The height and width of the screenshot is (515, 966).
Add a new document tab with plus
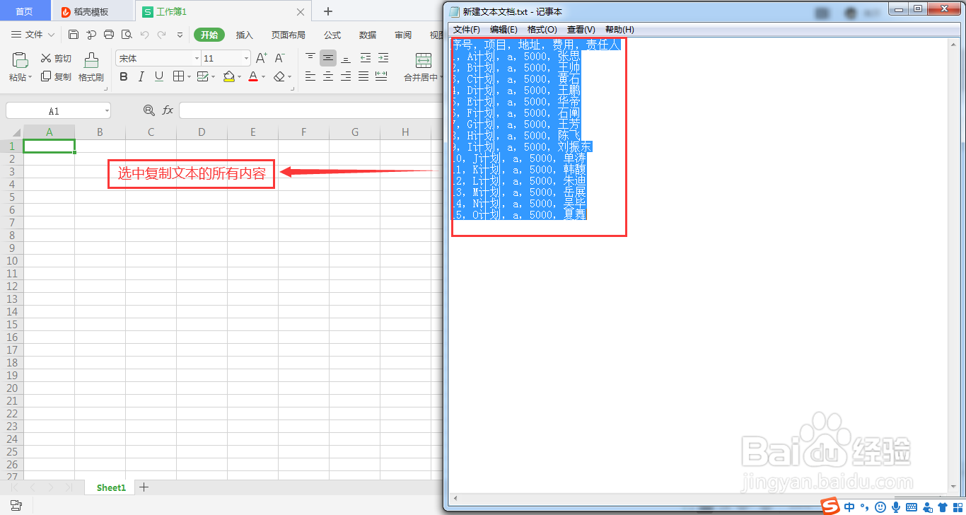[x=327, y=11]
